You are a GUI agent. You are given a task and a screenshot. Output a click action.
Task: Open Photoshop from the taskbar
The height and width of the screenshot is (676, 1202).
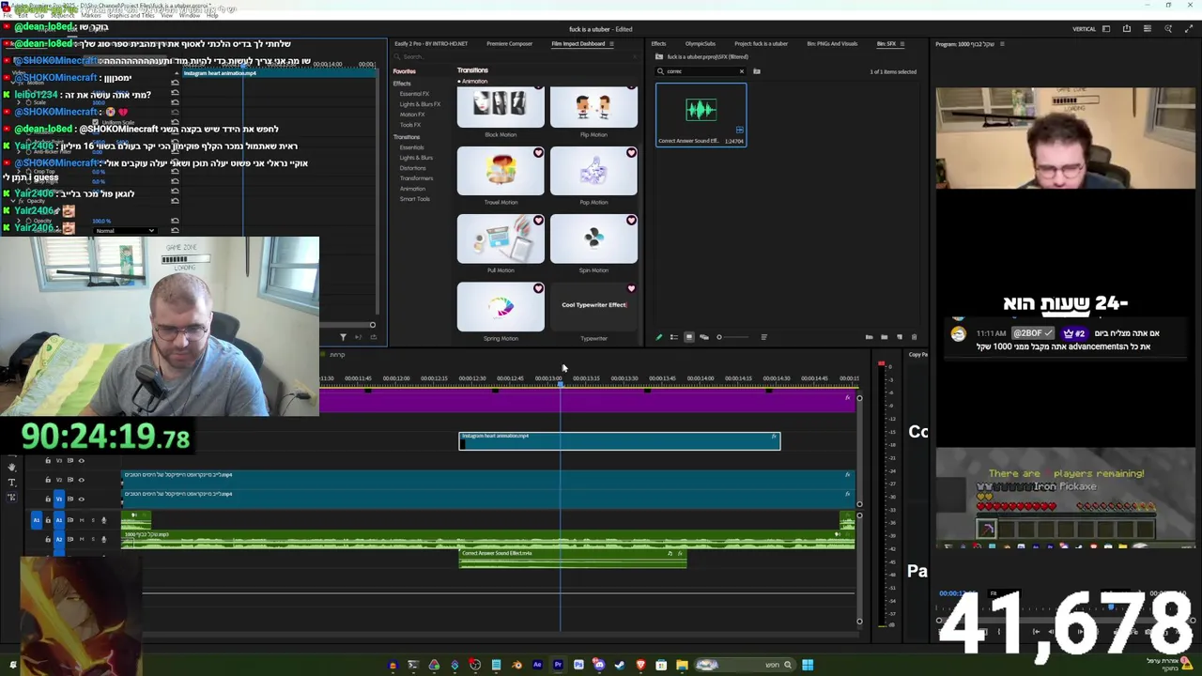578,665
